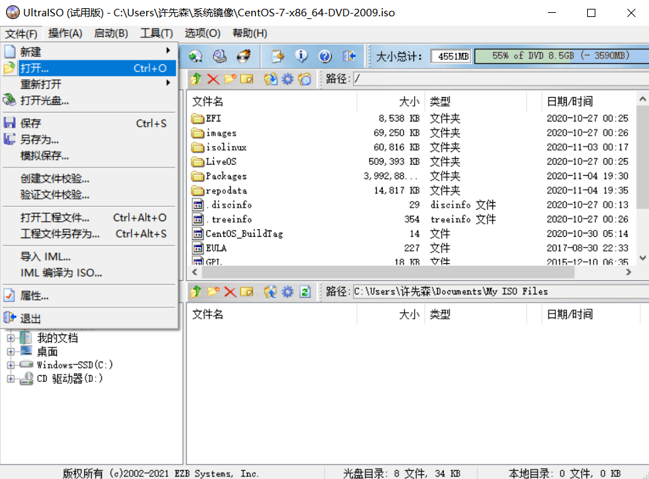The image size is (649, 479).
Task: Click the Help question-mark toolbar icon
Action: (x=325, y=56)
